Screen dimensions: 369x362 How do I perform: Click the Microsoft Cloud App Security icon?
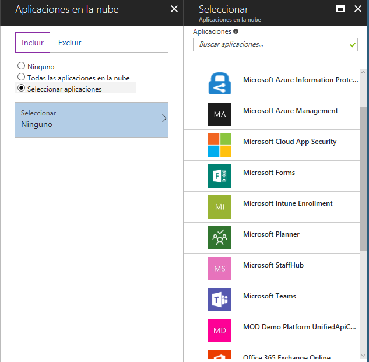tap(220, 145)
